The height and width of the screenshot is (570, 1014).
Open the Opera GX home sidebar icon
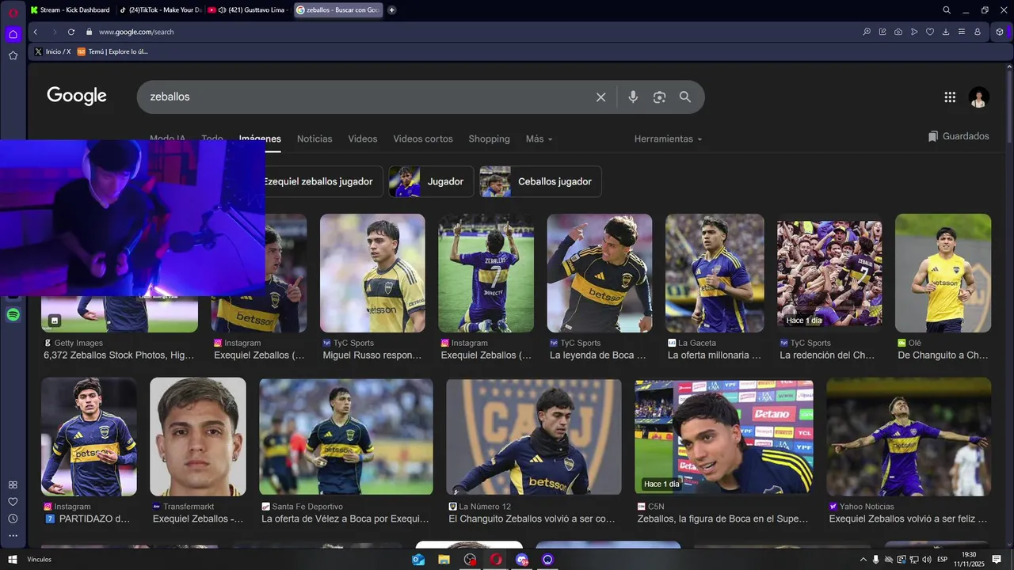pyautogui.click(x=13, y=34)
